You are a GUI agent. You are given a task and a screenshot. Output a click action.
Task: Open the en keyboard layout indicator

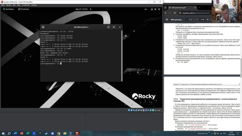pyautogui.click(x=146, y=9)
